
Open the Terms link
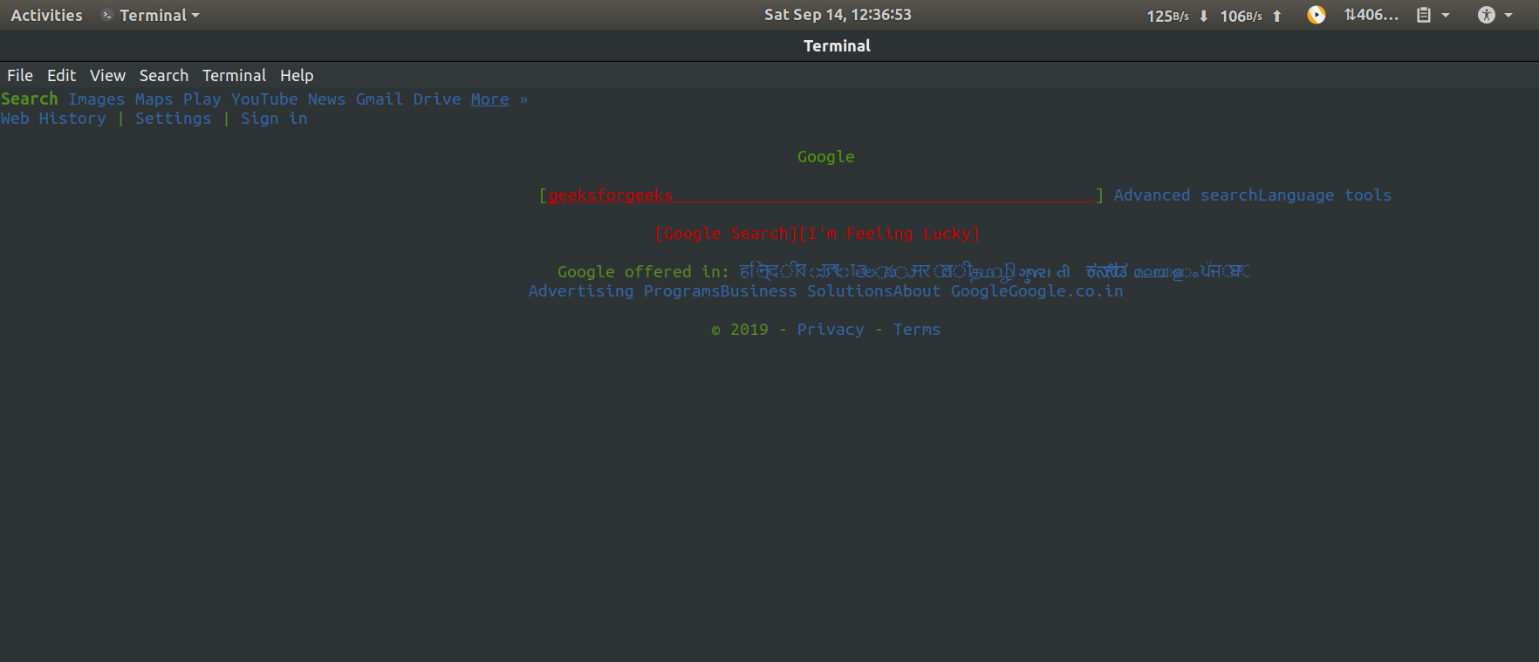(x=917, y=330)
